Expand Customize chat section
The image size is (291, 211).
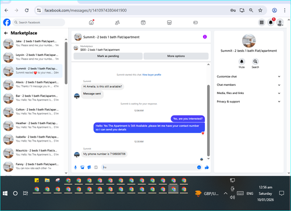click(249, 76)
